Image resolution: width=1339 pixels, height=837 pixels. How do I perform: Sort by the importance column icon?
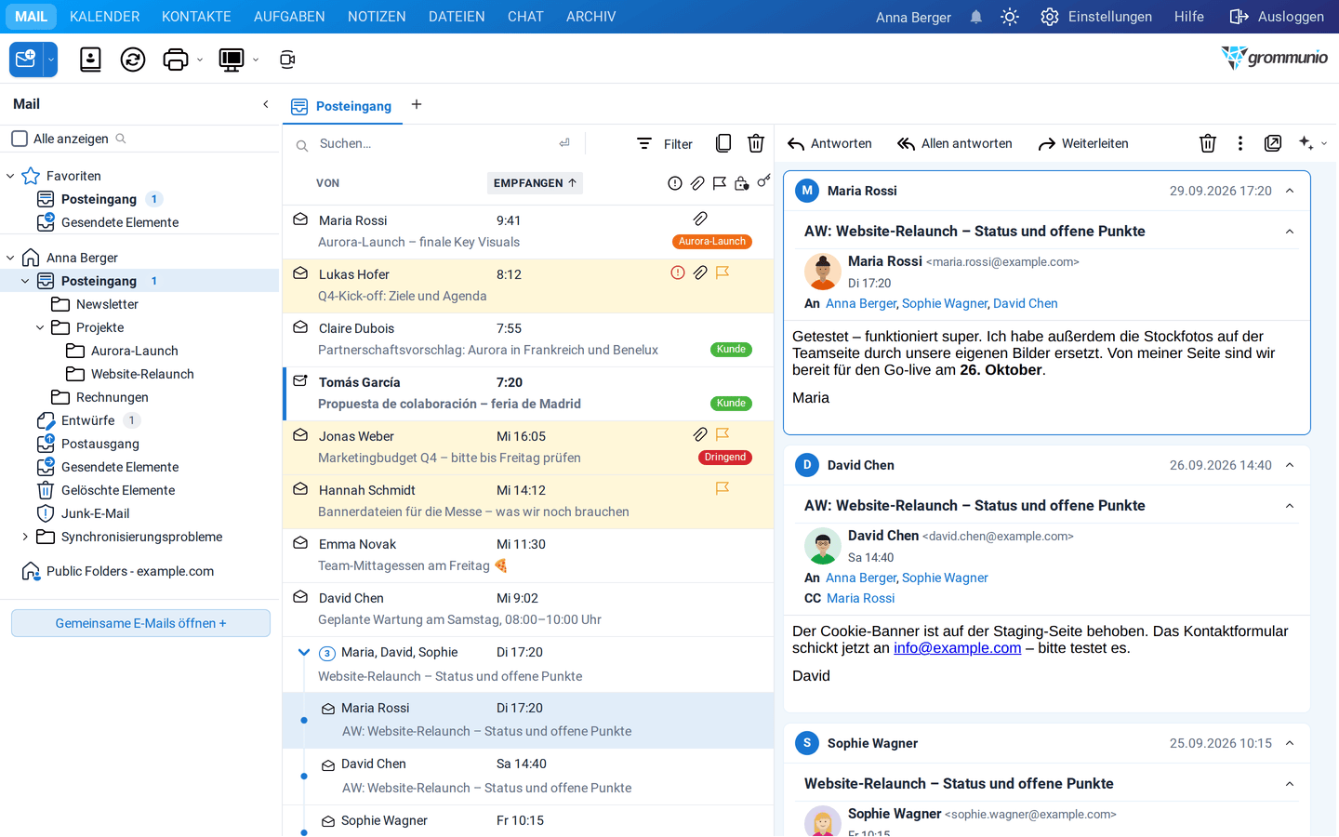click(x=675, y=183)
